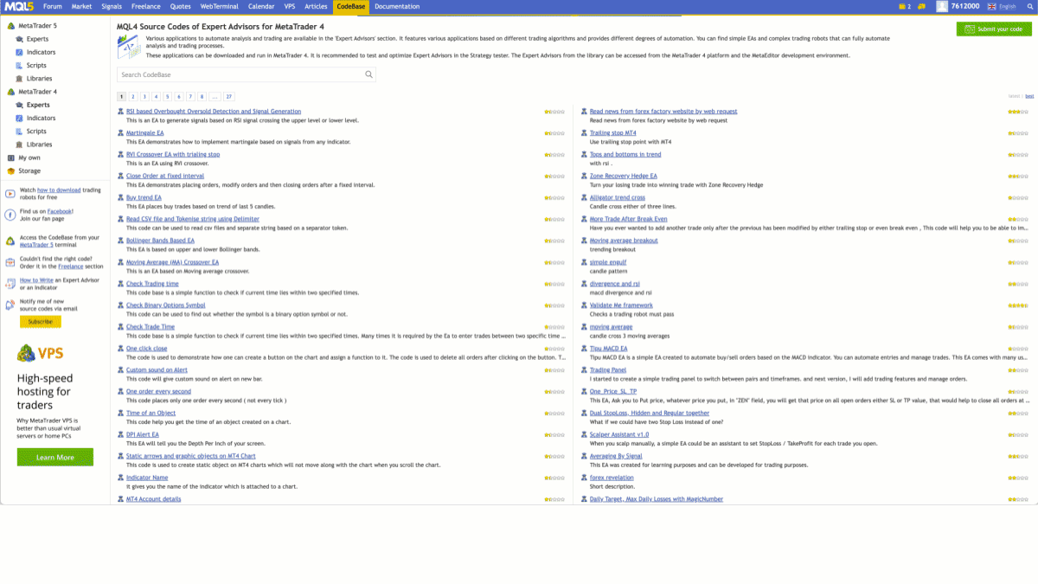Click the EA icon beside simple engulf
This screenshot has height=584, width=1038.
coord(584,262)
